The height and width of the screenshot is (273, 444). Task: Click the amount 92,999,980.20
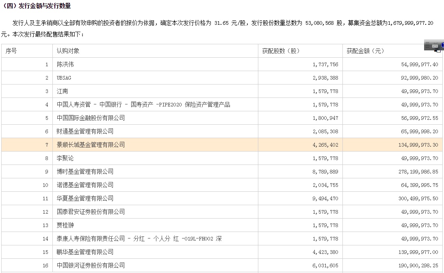coord(420,78)
